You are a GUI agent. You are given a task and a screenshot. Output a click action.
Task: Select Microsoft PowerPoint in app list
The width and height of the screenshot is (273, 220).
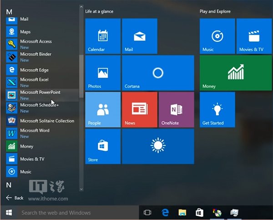[x=40, y=95]
